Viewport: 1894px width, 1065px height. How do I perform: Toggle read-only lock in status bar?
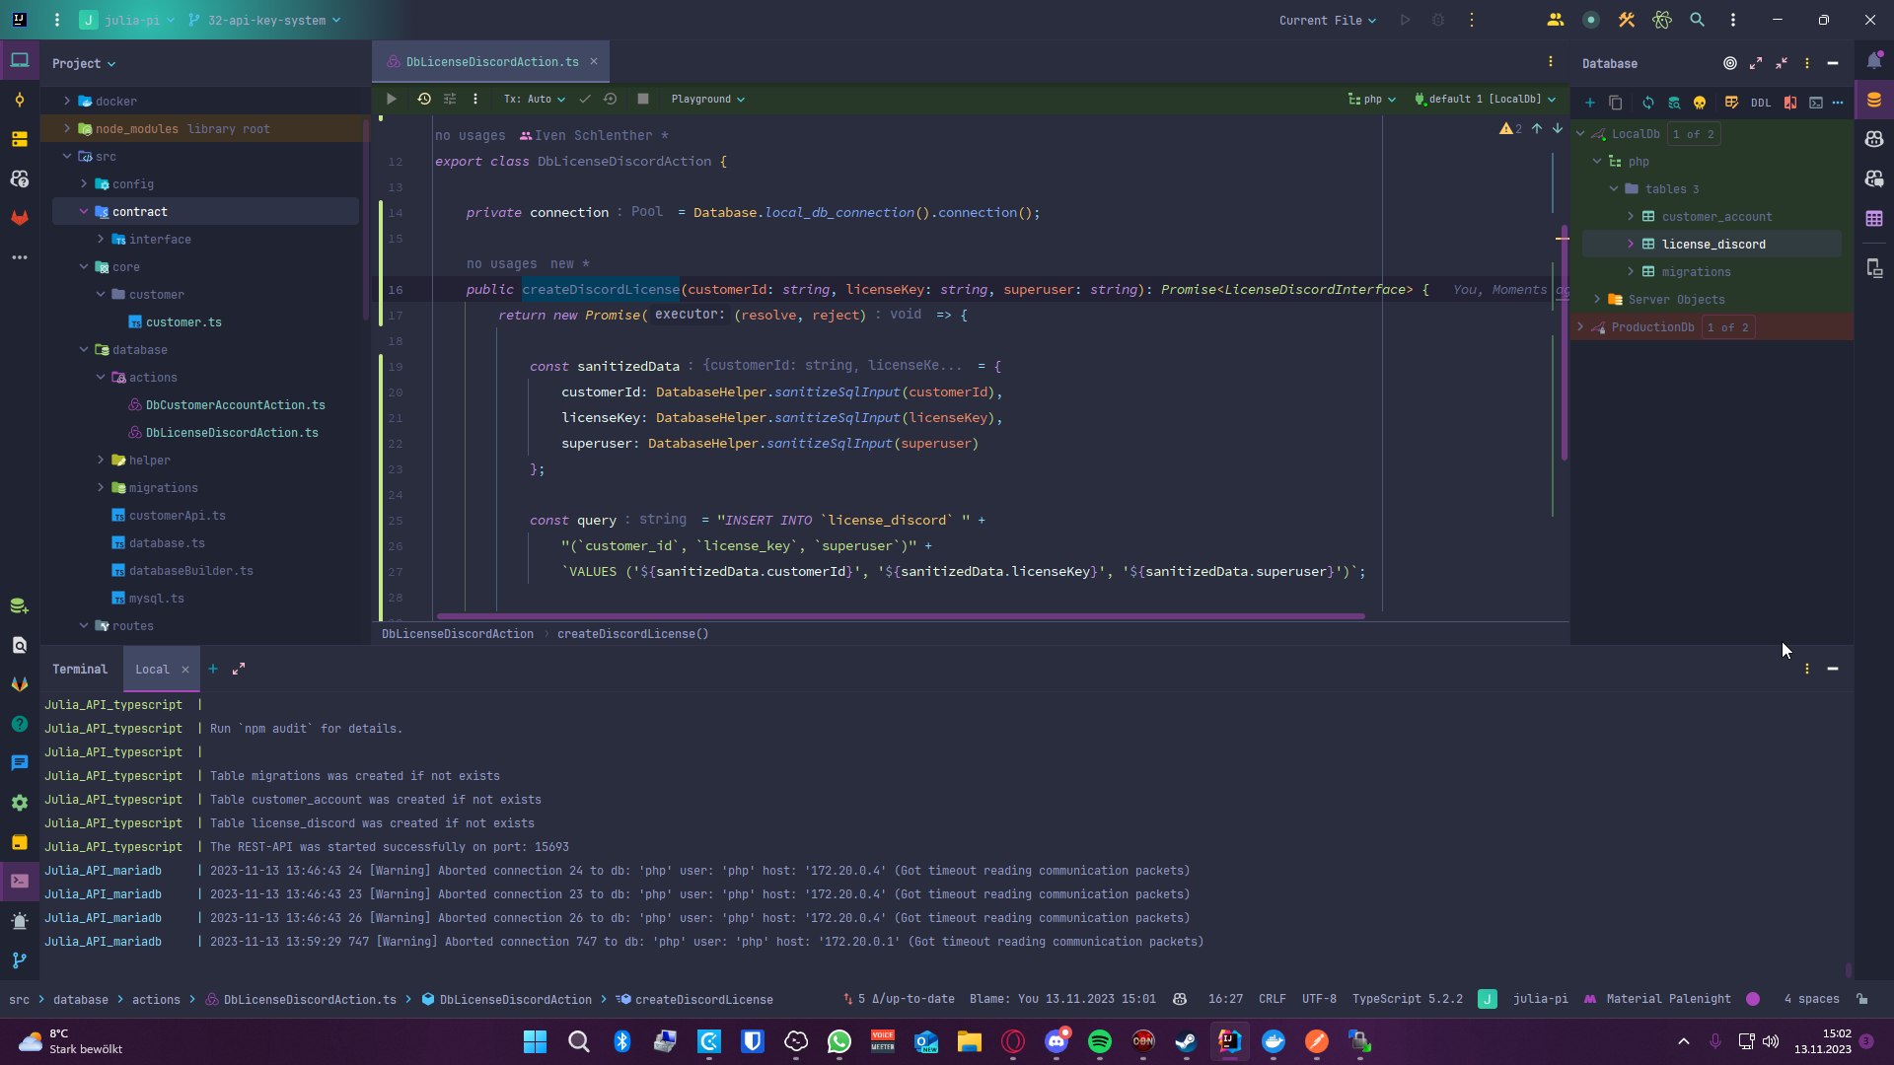pos(1862,999)
